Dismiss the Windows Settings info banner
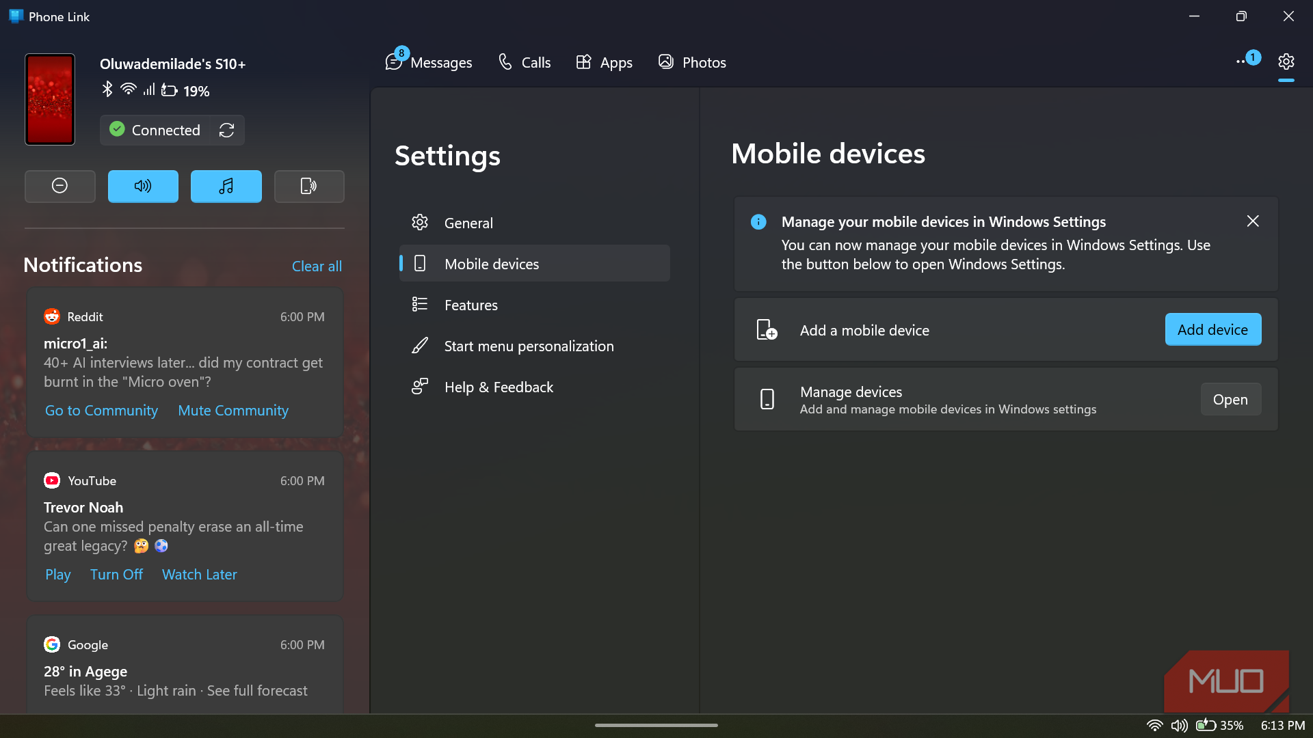Image resolution: width=1313 pixels, height=738 pixels. click(x=1253, y=221)
